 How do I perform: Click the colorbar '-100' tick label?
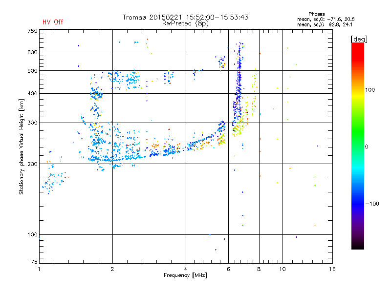[372, 204]
